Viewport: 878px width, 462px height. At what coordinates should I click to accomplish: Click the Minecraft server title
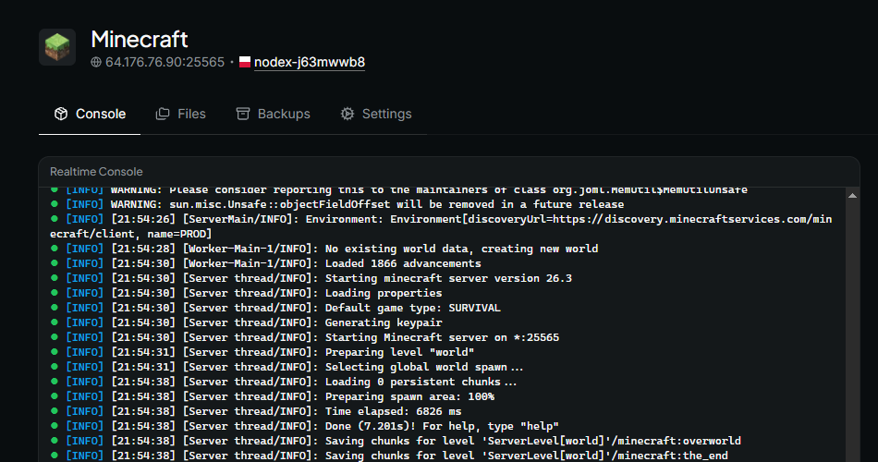point(140,39)
